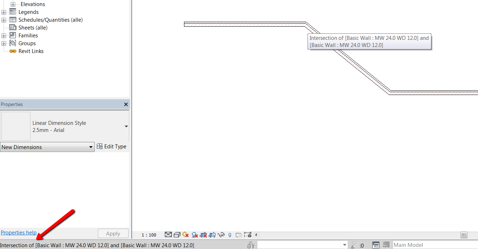Toggle the Sun Path setting
This screenshot has width=478, height=249.
[x=185, y=235]
